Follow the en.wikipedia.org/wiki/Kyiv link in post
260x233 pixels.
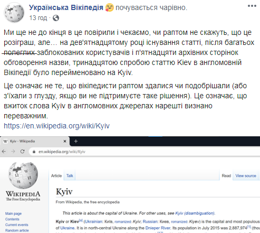tap(56, 126)
